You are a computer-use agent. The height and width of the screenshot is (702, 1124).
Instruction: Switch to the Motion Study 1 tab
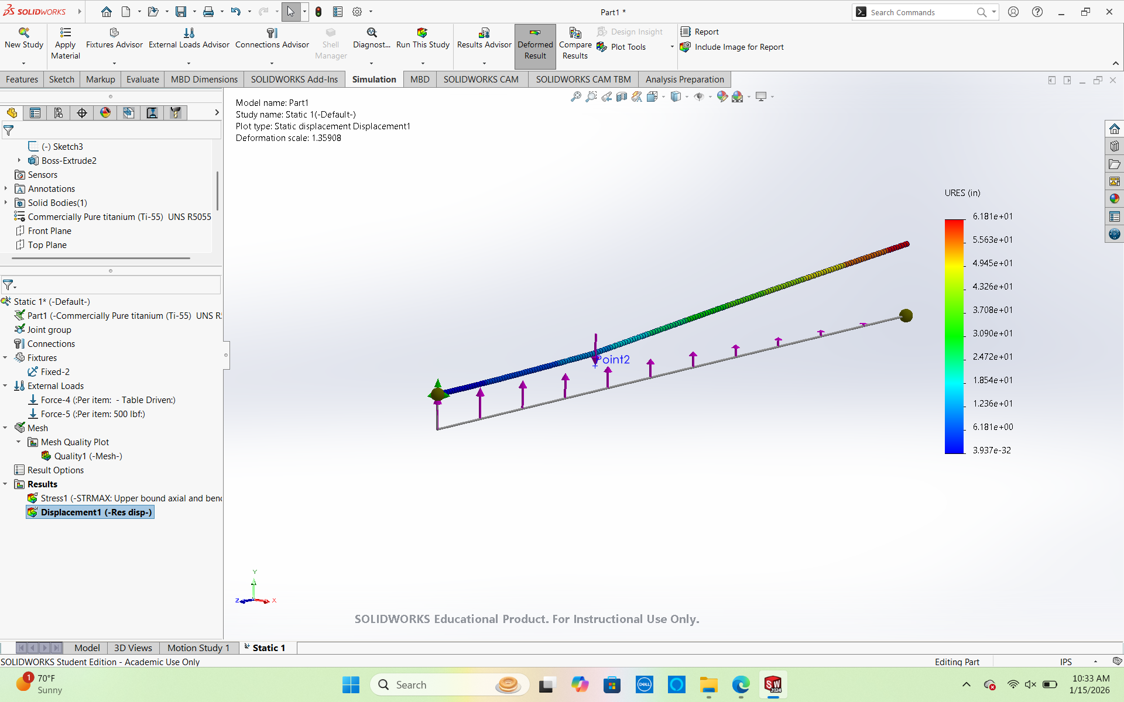coord(198,648)
